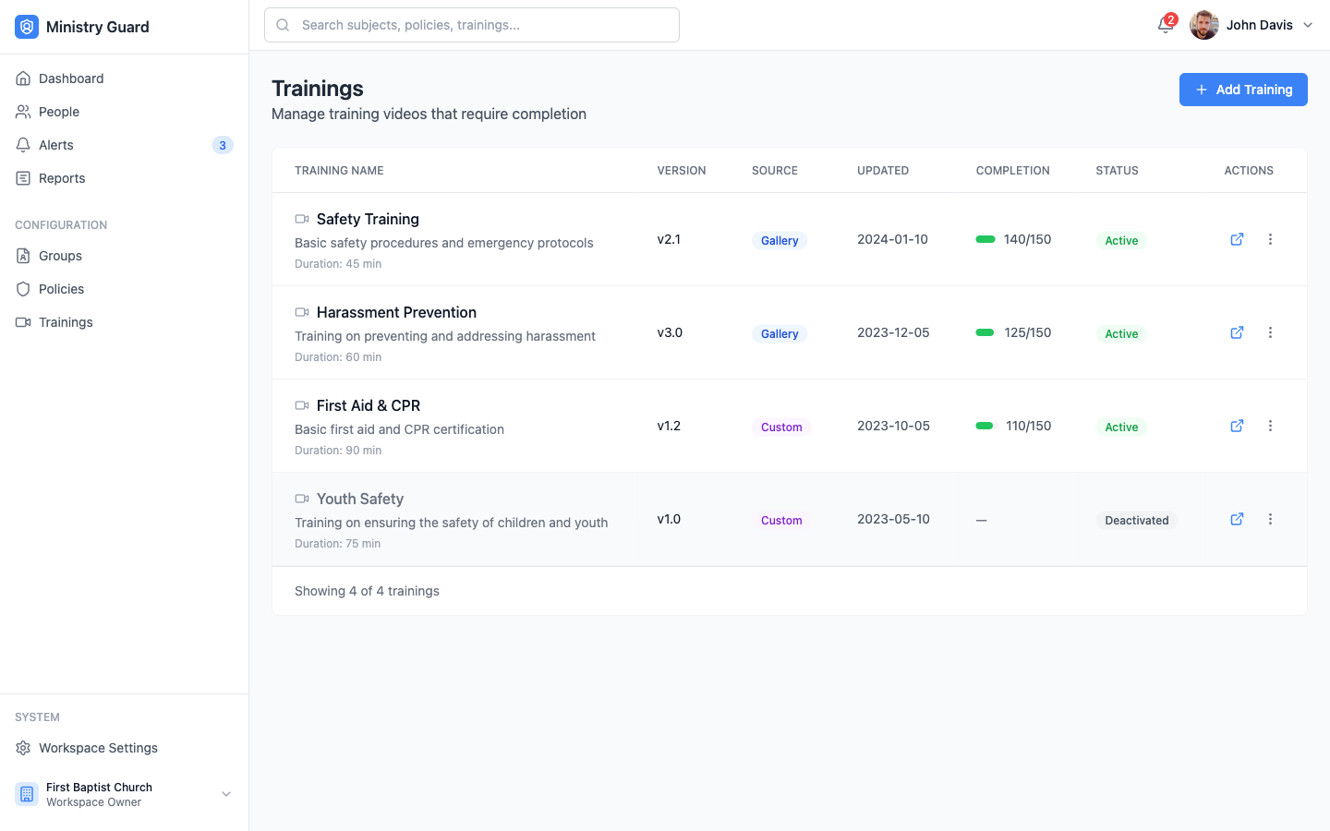Screen dimensions: 1330x831
Task: Click the Add Training button
Action: (x=1243, y=90)
